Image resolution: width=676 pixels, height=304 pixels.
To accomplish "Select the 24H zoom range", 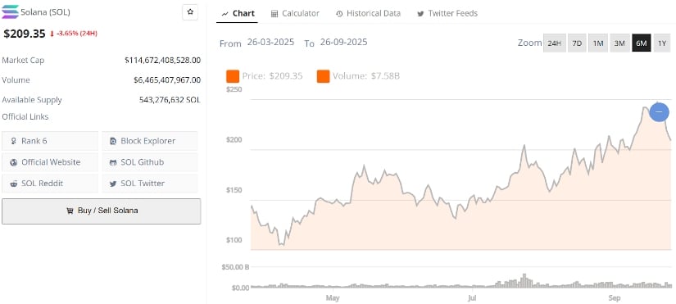I will (555, 43).
